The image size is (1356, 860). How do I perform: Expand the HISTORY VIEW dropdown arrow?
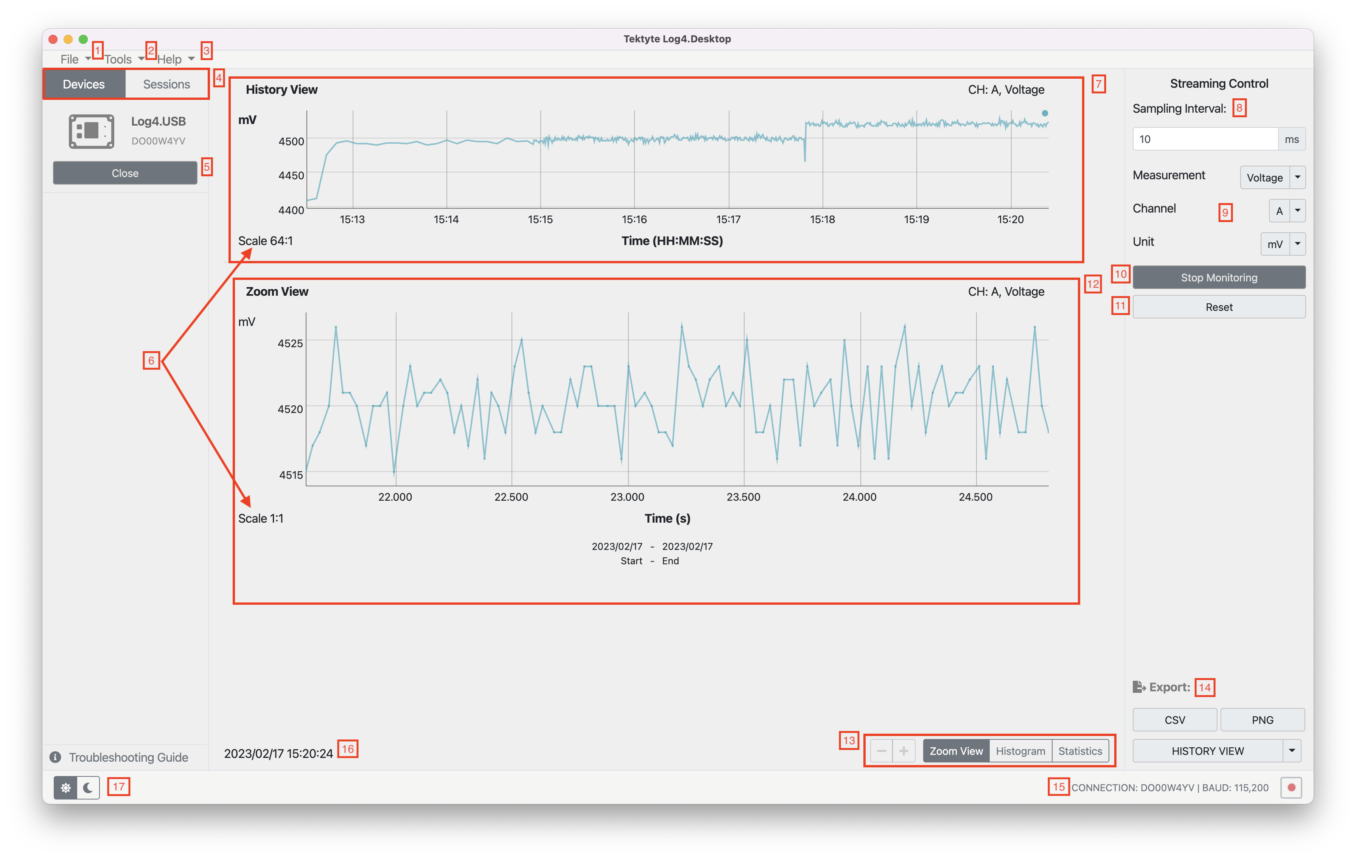click(1292, 751)
